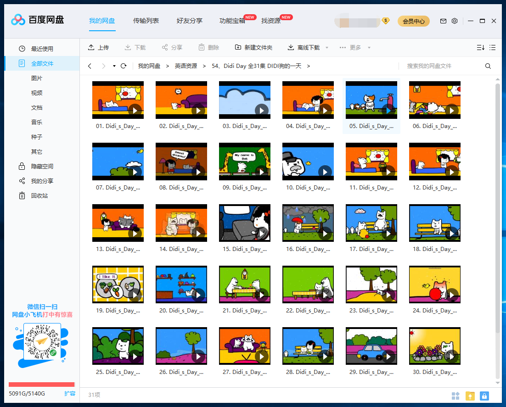506x407 pixels.
Task: Select the 29. Didi_s_Day video thumbnail
Action: 371,346
